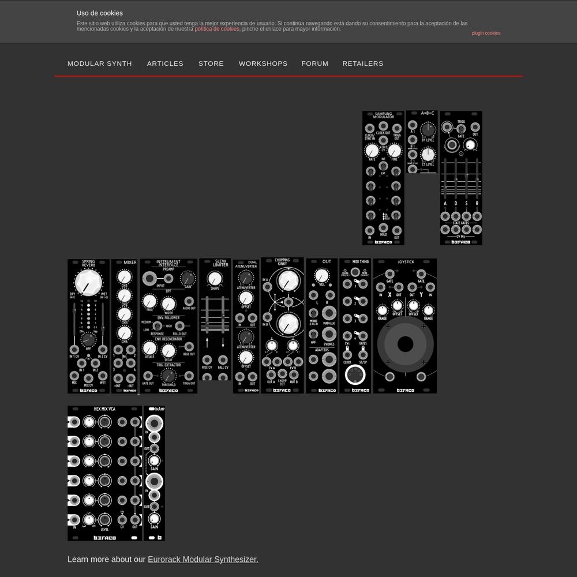
Task: Click the OUT module PHONES jack
Action: coord(329,334)
